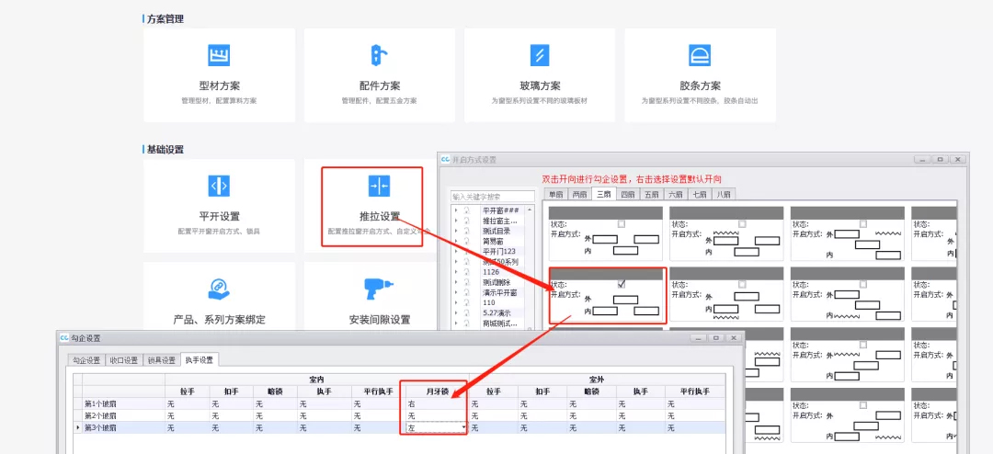Click 月牙锁 cell showing 右 for 第1个玻扇

coord(437,403)
